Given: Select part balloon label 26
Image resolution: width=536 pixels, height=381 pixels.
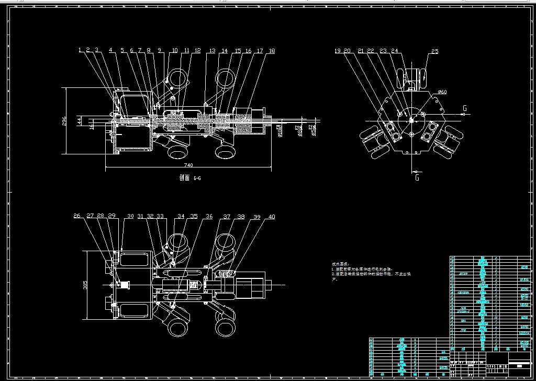Looking at the screenshot, I should pos(77,216).
